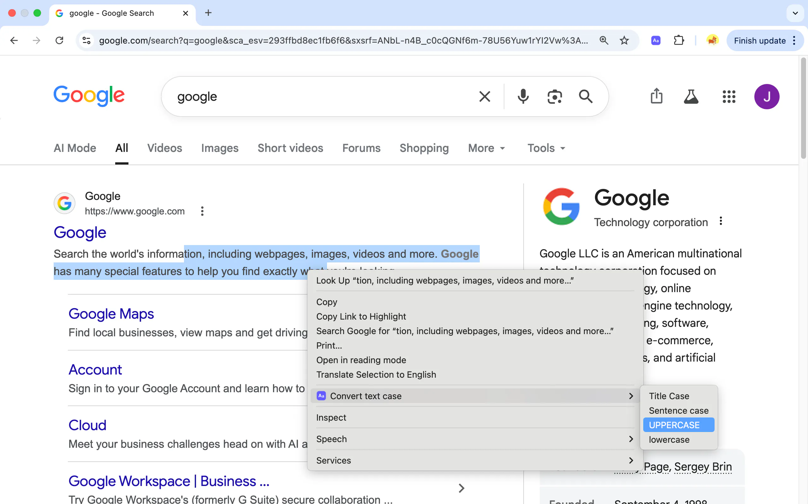This screenshot has height=504, width=808.
Task: Open more options for Technology corporation panel
Action: (721, 221)
